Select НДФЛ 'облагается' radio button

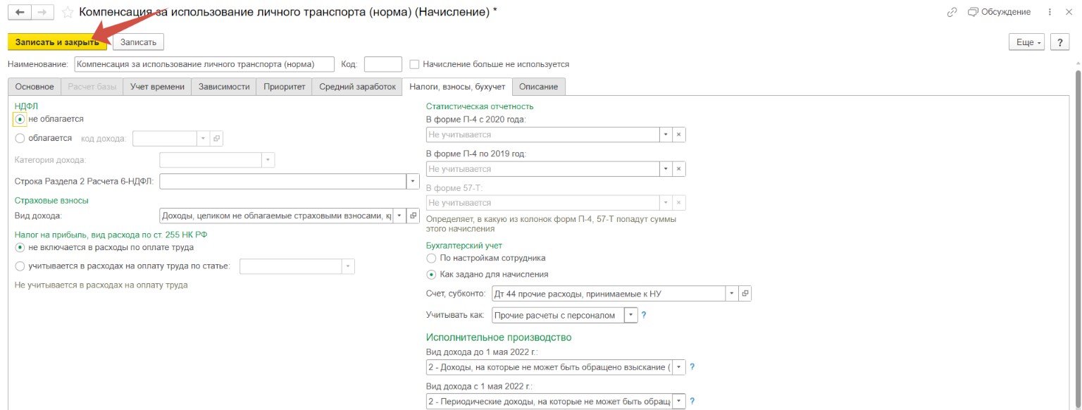[20, 138]
